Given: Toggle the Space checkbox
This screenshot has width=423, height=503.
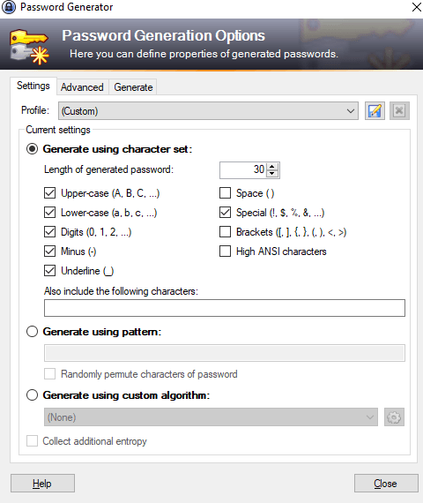Looking at the screenshot, I should pos(225,193).
